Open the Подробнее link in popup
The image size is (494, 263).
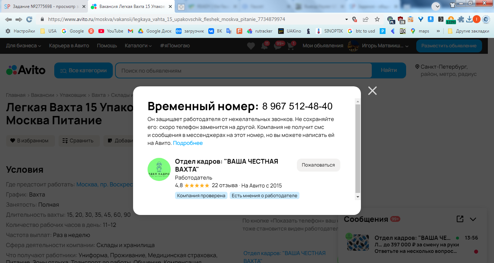[188, 143]
